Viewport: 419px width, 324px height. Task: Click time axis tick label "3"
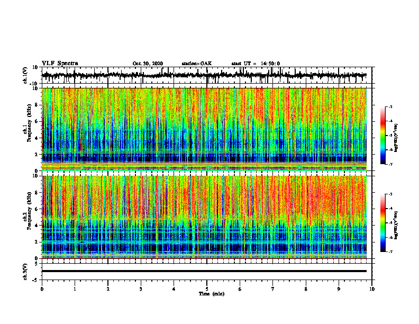(141, 289)
